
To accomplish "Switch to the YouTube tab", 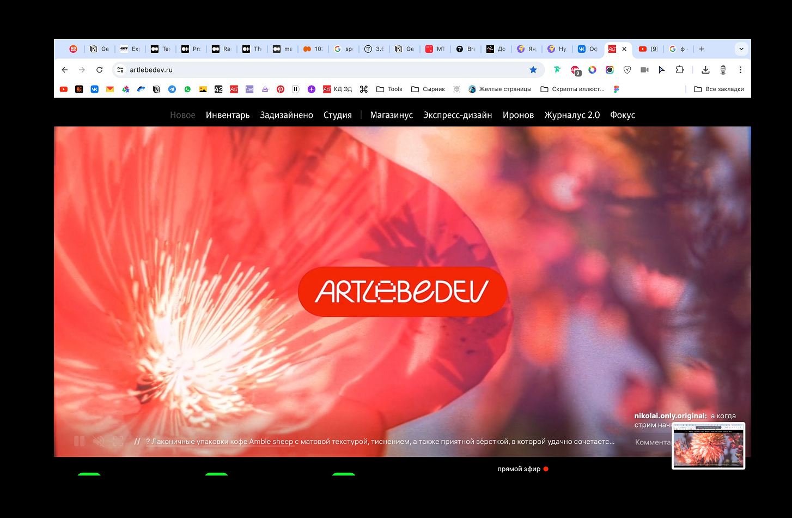I will (x=648, y=49).
